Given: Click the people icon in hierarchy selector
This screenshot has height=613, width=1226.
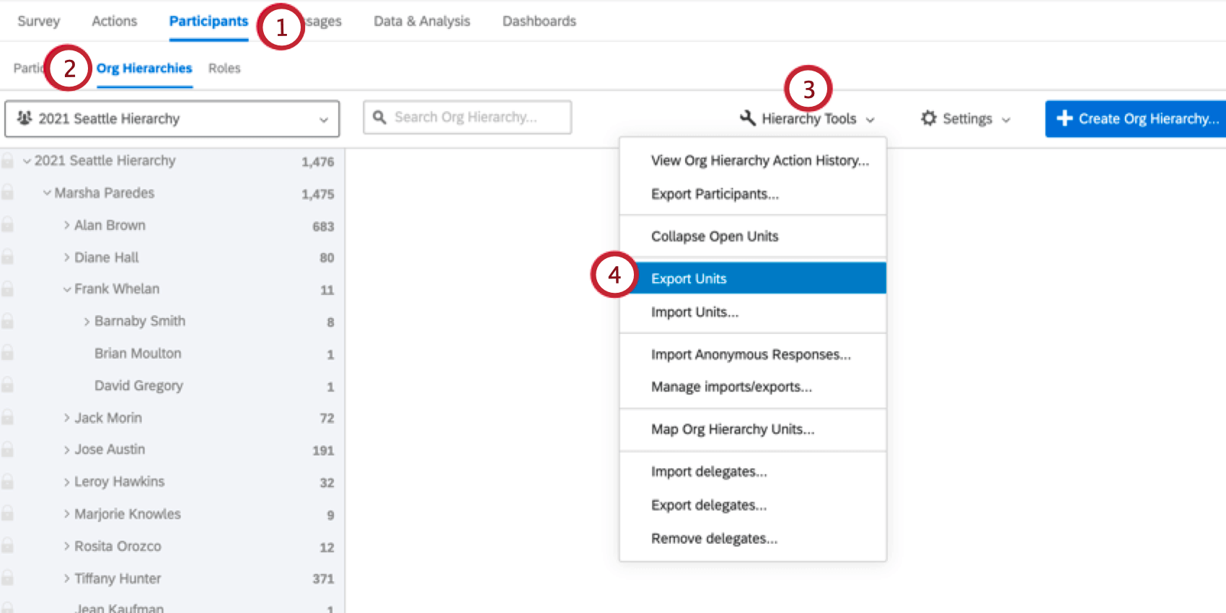Looking at the screenshot, I should pyautogui.click(x=25, y=118).
